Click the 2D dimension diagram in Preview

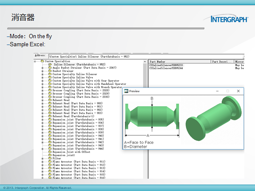[x=152, y=117]
